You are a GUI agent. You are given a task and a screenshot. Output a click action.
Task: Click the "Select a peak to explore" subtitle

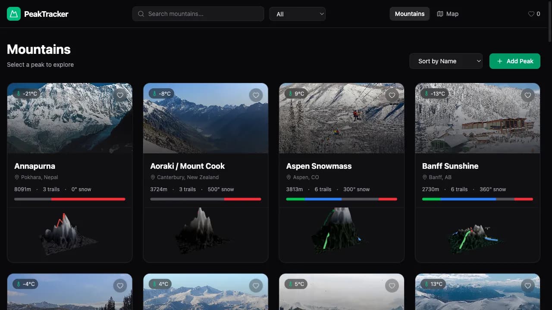(x=40, y=65)
